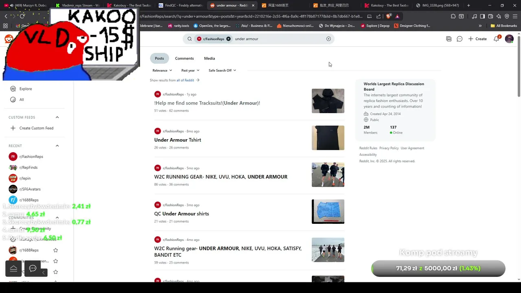Image resolution: width=521 pixels, height=293 pixels.
Task: Open the blue QC shirts thumbnail
Action: click(328, 212)
